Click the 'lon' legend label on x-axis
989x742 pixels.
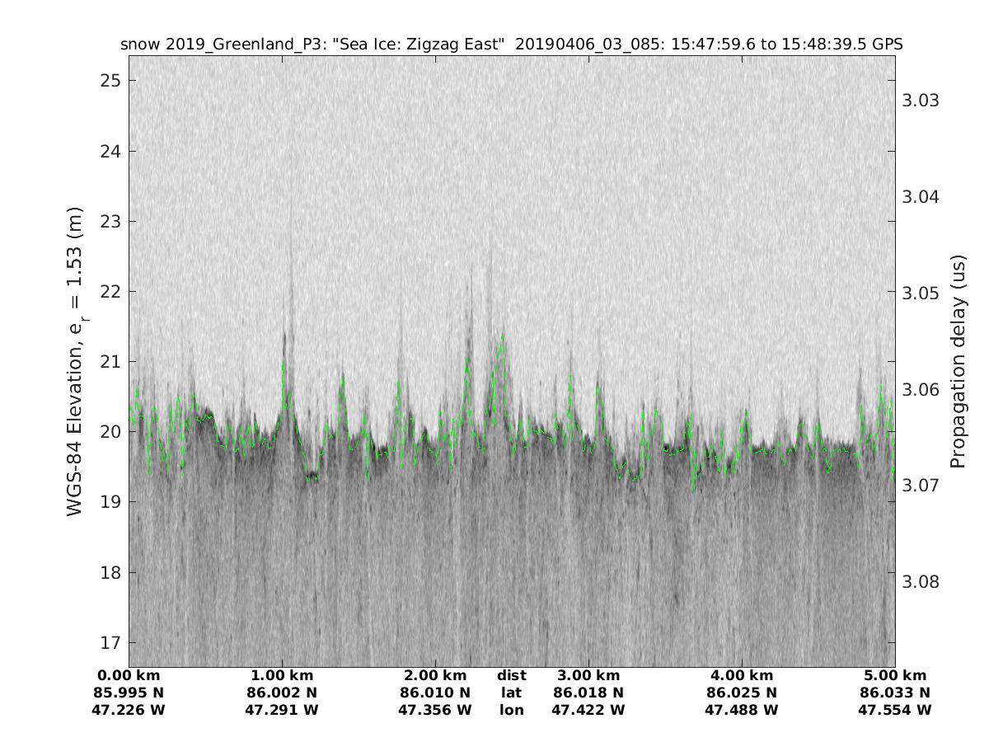pyautogui.click(x=511, y=710)
